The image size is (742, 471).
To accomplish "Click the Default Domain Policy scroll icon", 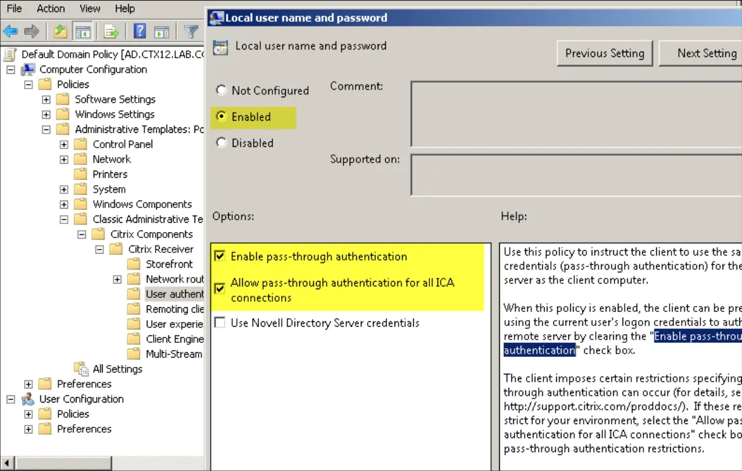I will point(10,54).
